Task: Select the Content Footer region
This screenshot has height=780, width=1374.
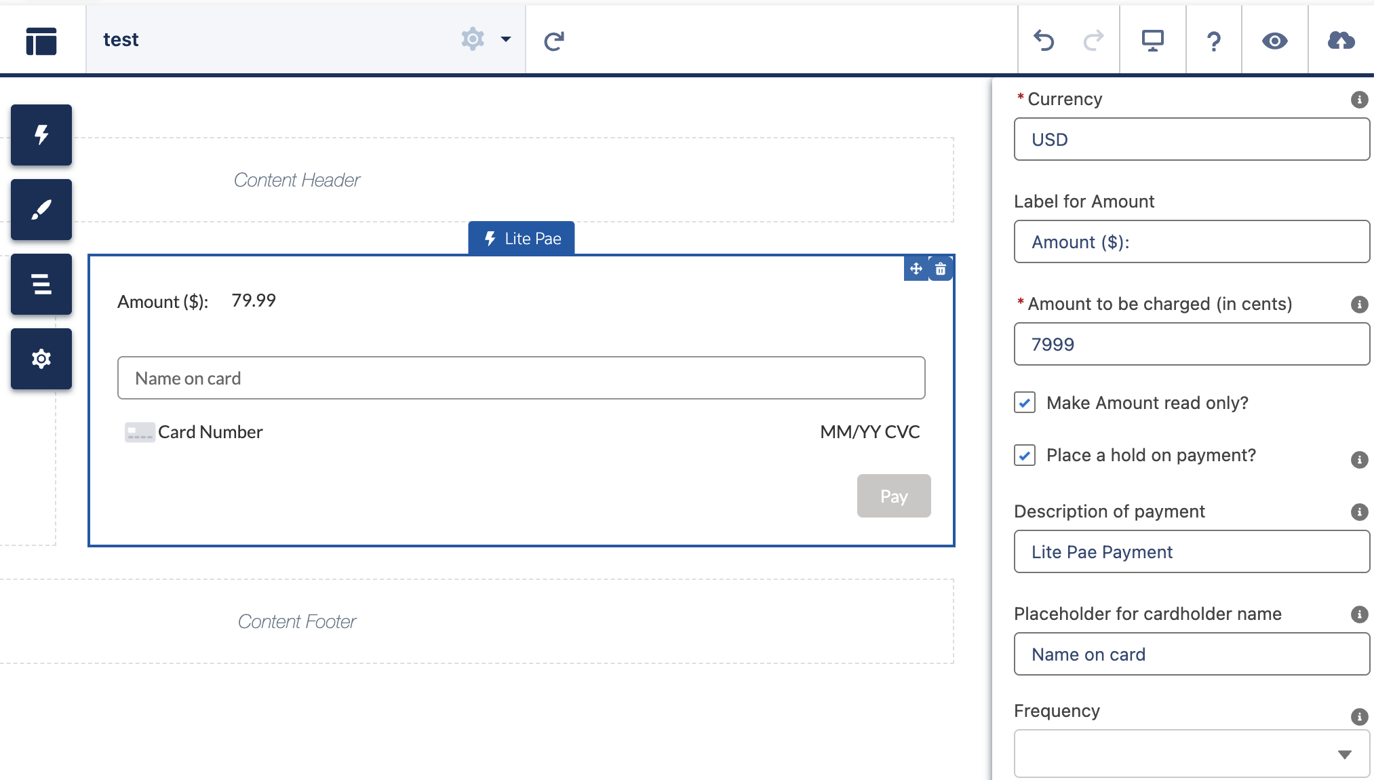Action: [477, 621]
